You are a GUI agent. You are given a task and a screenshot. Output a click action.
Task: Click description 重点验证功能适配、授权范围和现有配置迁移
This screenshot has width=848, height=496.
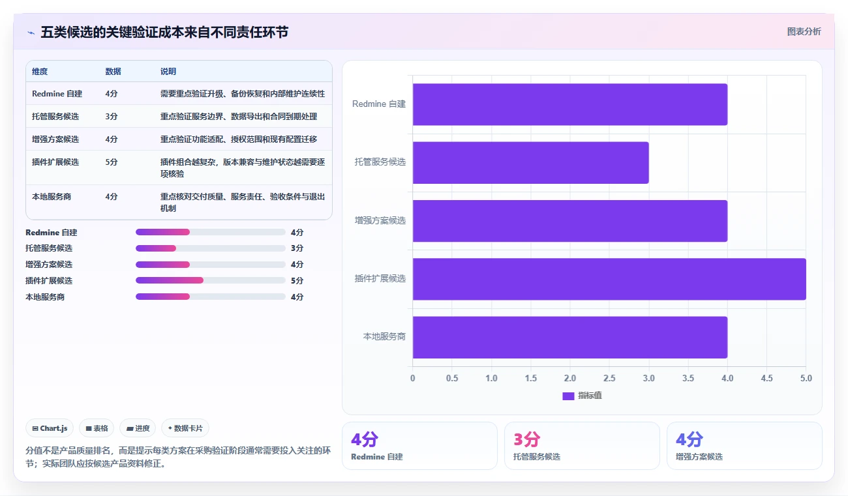239,139
